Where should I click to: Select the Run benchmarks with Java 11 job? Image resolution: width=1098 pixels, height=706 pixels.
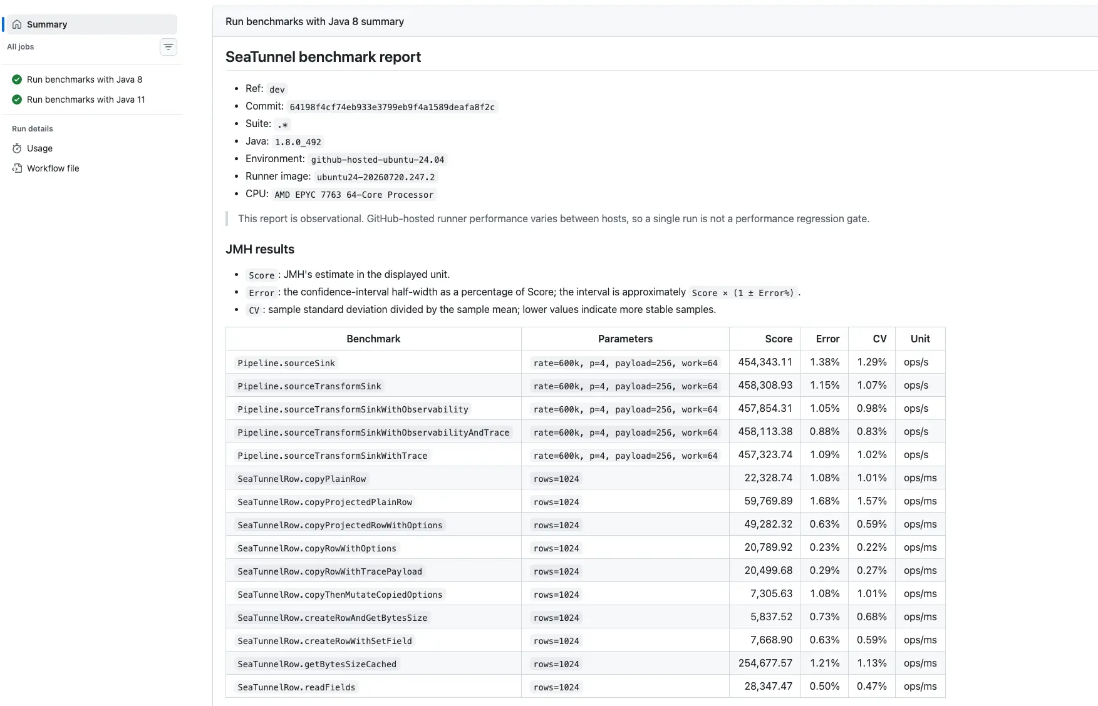86,100
